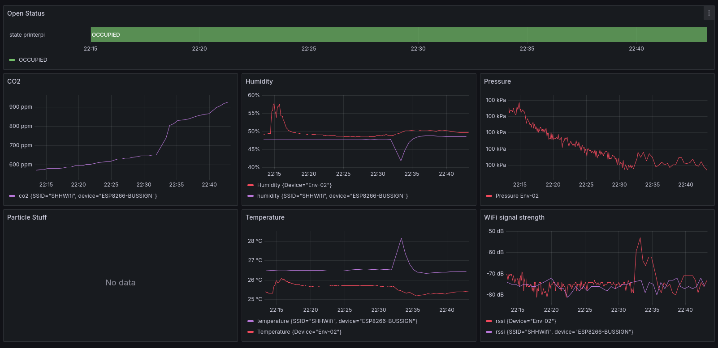Click the '22:25' tick on the Humidity chart
This screenshot has height=348, width=718.
click(343, 174)
